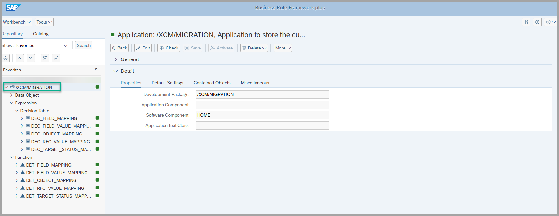Switch to the Contained Objects tab
Viewport: 559px width, 216px height.
point(212,83)
